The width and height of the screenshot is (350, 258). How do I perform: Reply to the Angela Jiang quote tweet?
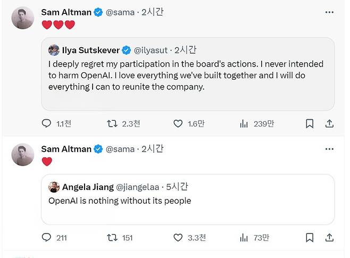[47, 238]
